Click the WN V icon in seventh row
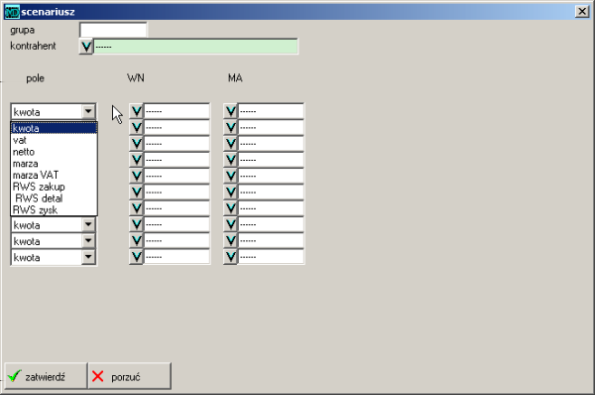The width and height of the screenshot is (595, 395). click(136, 208)
